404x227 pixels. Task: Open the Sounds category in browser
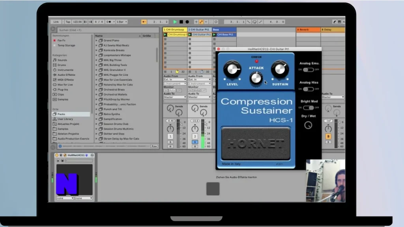click(62, 60)
